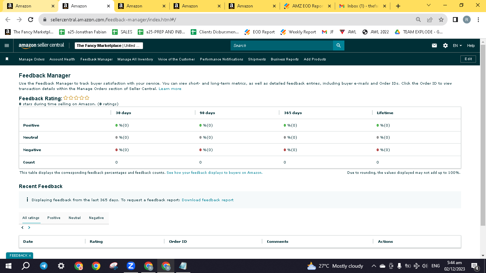The height and width of the screenshot is (273, 486).
Task: Click the page vertical scrollbar
Action: [483, 135]
